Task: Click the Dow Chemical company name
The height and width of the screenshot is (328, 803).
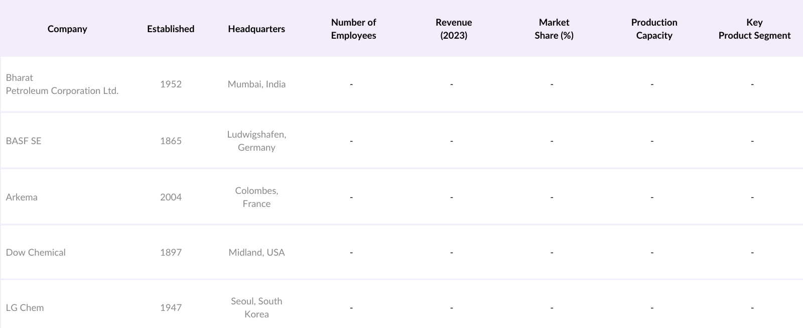Action: click(x=36, y=253)
